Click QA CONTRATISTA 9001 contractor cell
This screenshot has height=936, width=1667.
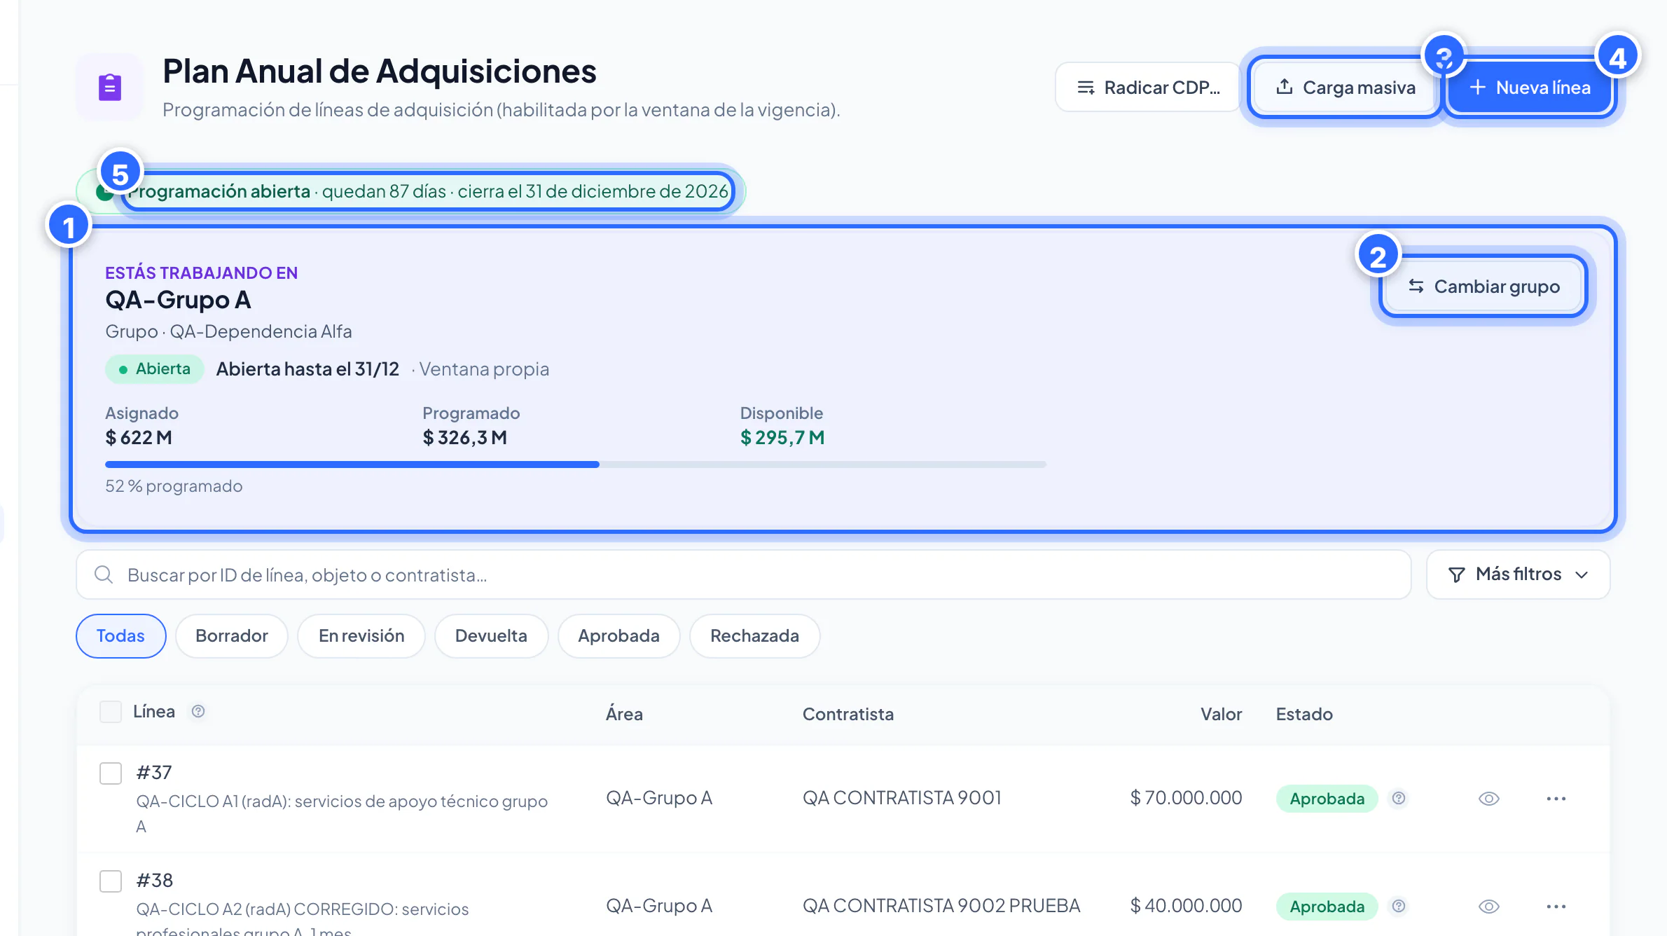[902, 798]
